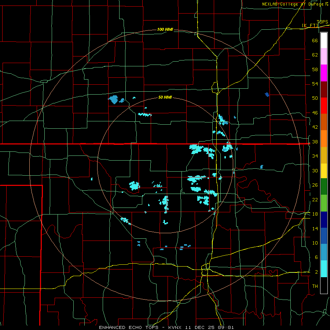Click the large blue echo northwest of the 50 NMI ring

(114, 99)
